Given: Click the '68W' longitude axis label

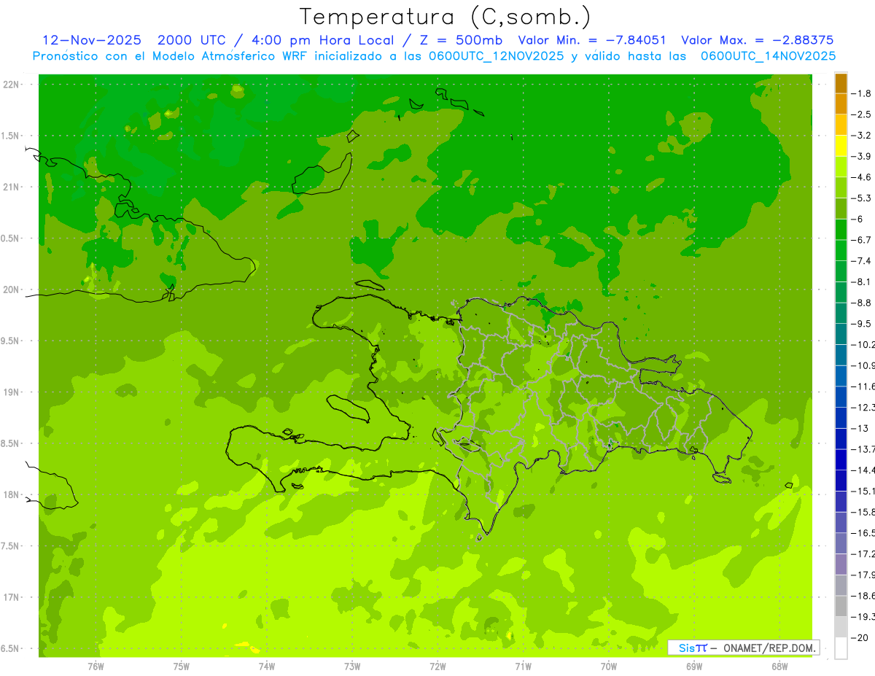Looking at the screenshot, I should [779, 667].
